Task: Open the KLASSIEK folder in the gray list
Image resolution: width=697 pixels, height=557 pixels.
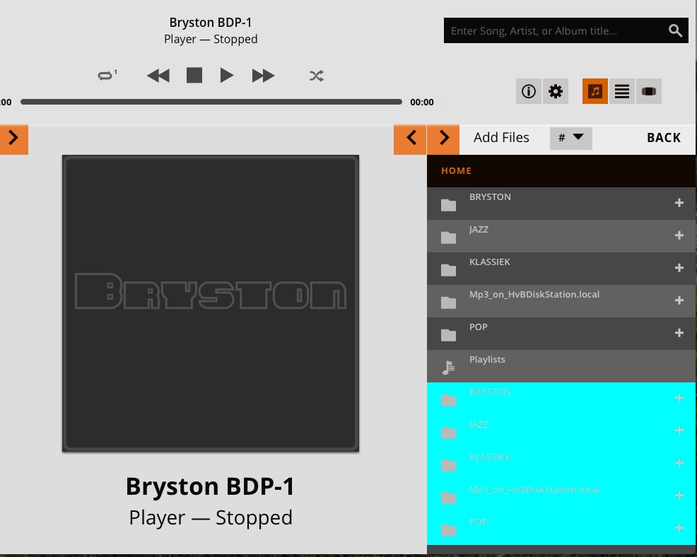Action: coord(561,269)
